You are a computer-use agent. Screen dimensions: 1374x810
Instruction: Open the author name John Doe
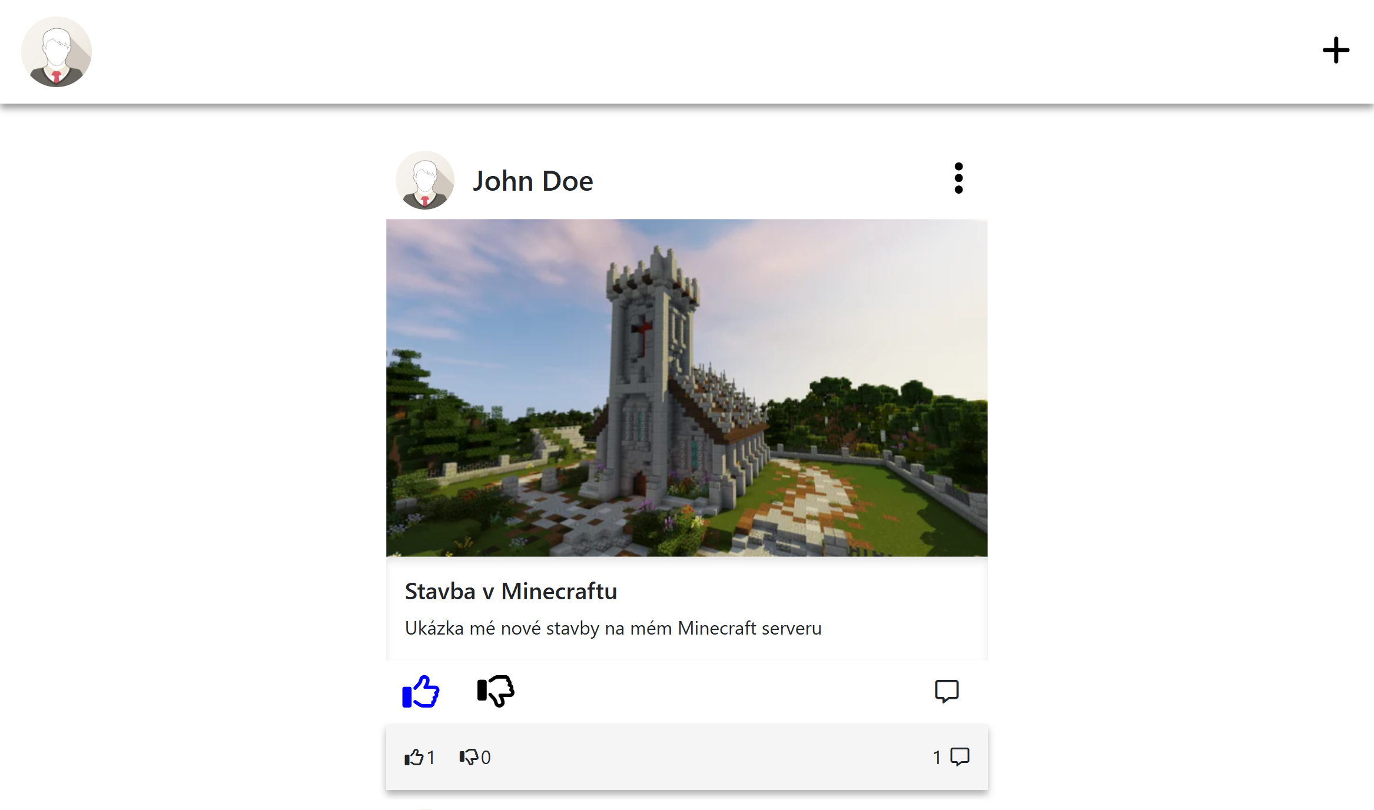533,181
